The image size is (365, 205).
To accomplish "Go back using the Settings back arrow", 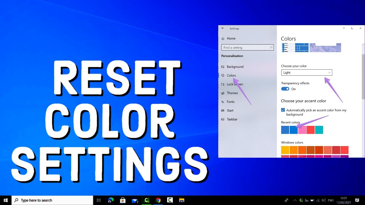I will pos(223,28).
